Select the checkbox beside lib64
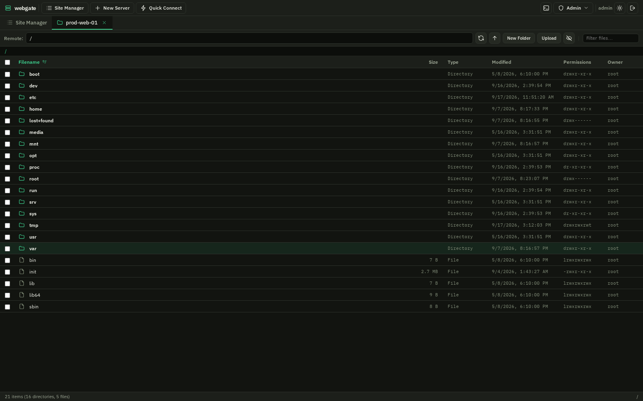Screen dimensions: 643x401 click(x=7, y=295)
